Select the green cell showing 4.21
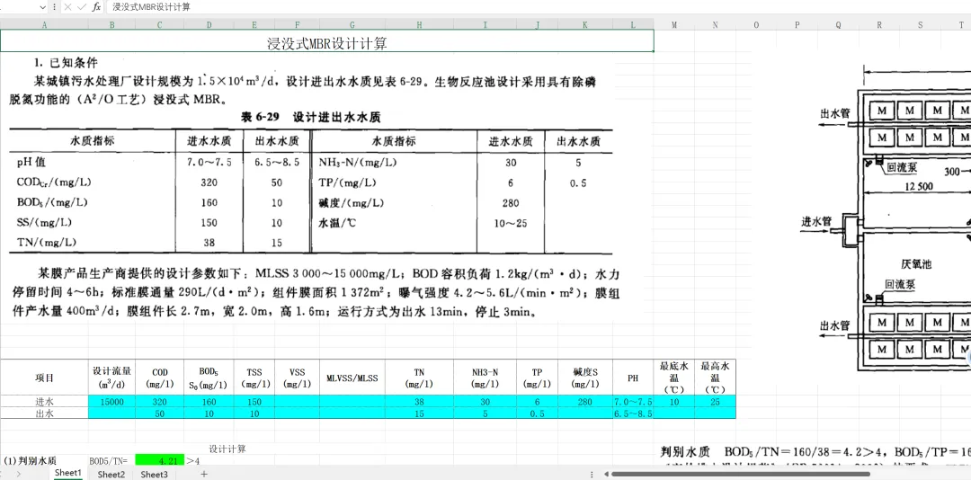 (160, 460)
